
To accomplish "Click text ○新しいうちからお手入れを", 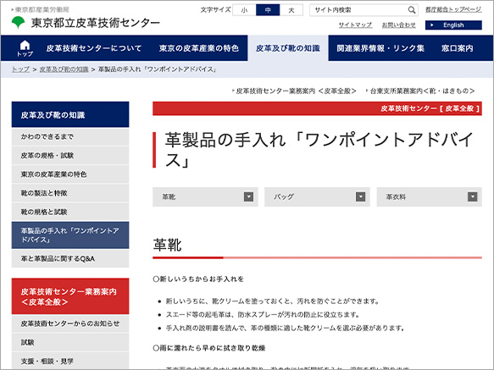I will pos(198,279).
